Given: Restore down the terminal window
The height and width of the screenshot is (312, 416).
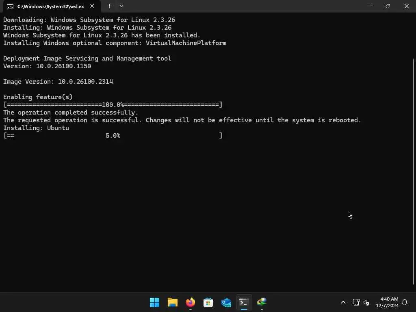Looking at the screenshot, I should (x=388, y=6).
